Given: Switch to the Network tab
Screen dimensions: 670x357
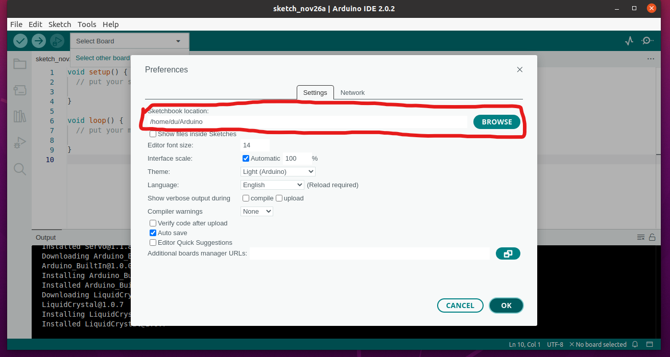Looking at the screenshot, I should [x=352, y=93].
